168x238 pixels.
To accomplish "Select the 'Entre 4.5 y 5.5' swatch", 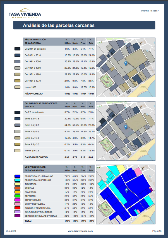I will pos(17,131).
